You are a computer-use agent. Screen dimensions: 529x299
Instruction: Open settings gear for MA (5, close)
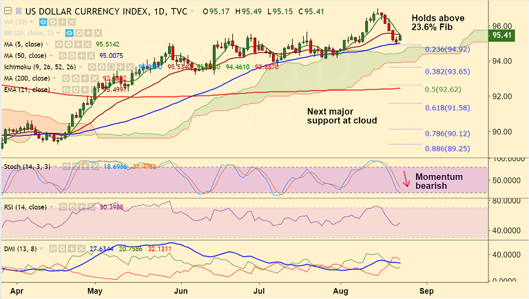[x=68, y=44]
